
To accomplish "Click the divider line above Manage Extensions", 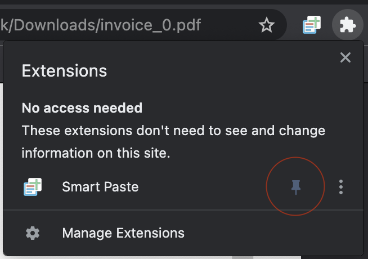I will [x=183, y=210].
